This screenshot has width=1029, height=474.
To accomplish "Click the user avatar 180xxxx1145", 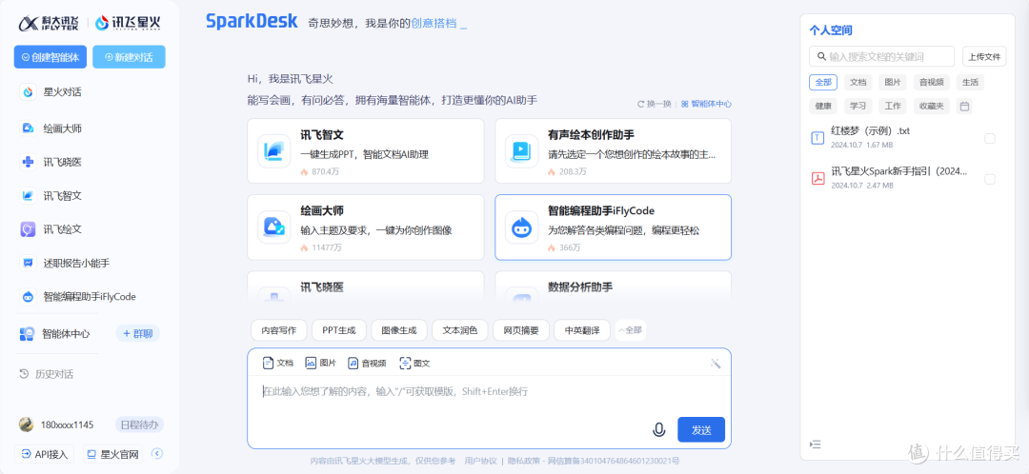I will (27, 425).
